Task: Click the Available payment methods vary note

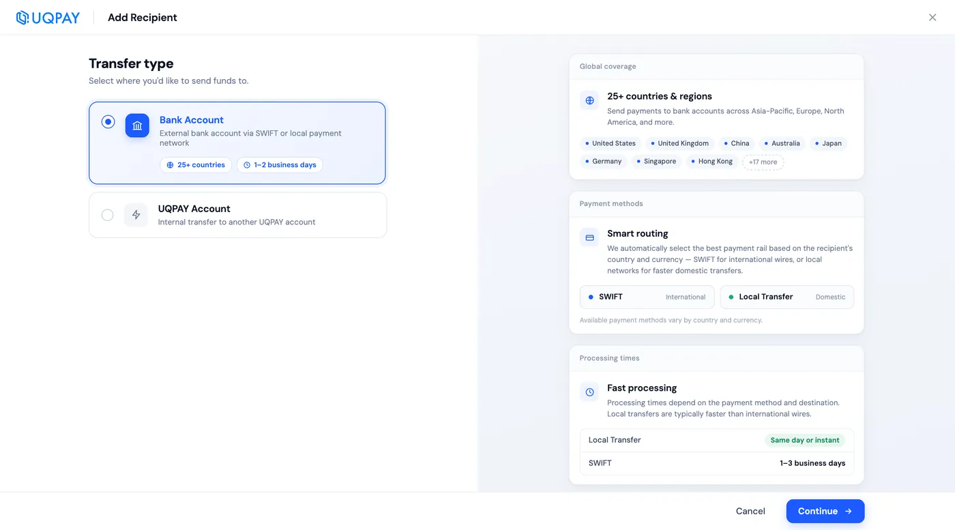Action: (671, 320)
